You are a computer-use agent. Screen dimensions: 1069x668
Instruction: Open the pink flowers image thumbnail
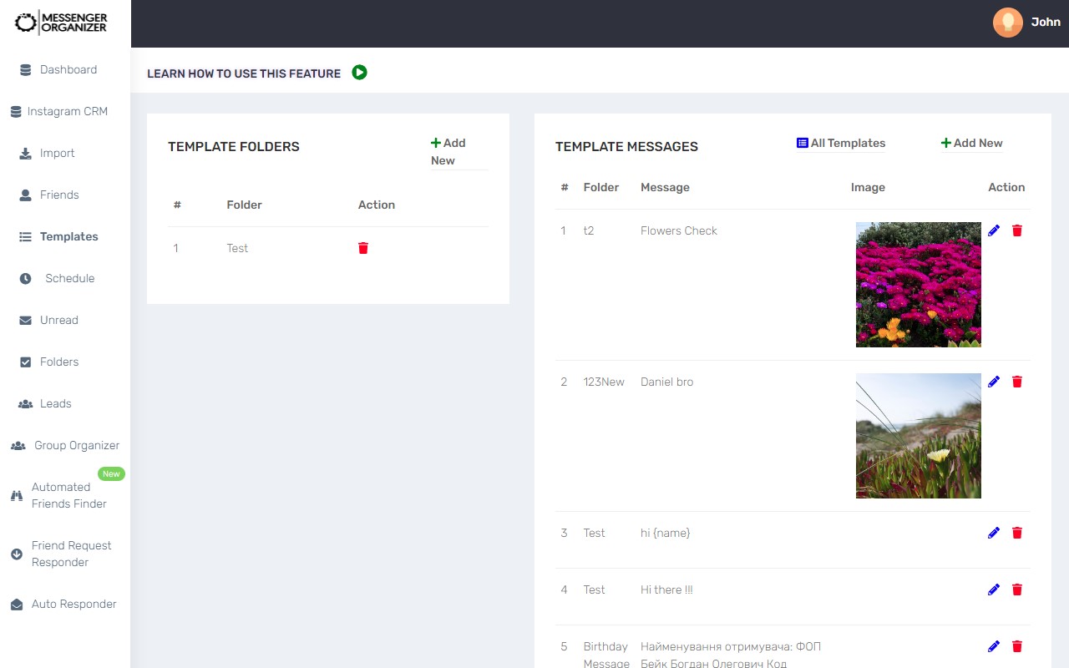click(x=918, y=285)
